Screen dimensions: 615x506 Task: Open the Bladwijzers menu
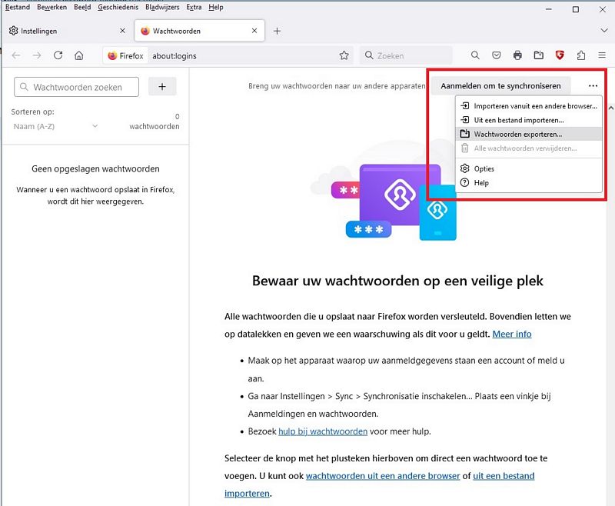162,7
